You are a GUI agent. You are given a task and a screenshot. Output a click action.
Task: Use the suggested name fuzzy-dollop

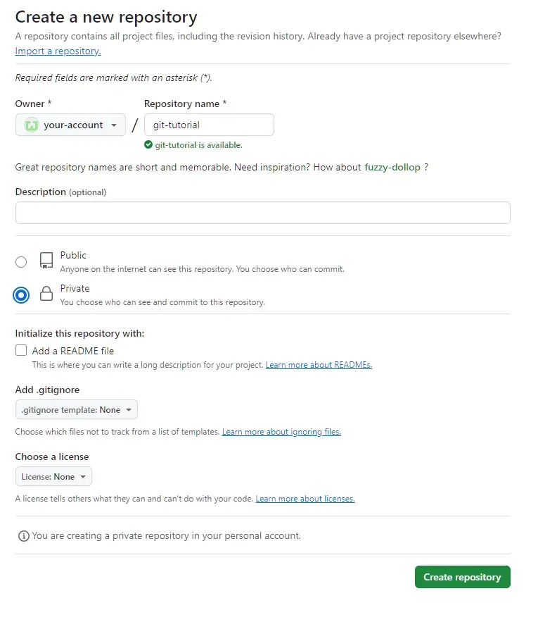392,167
